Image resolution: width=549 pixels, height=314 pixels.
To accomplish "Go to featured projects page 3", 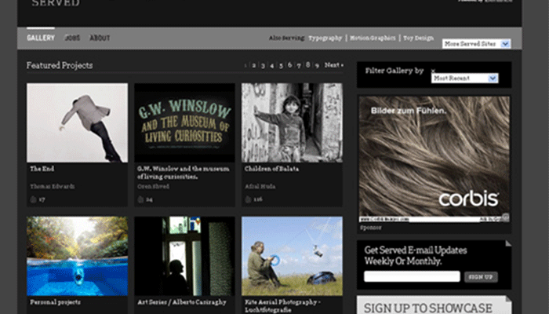I will pos(263,65).
